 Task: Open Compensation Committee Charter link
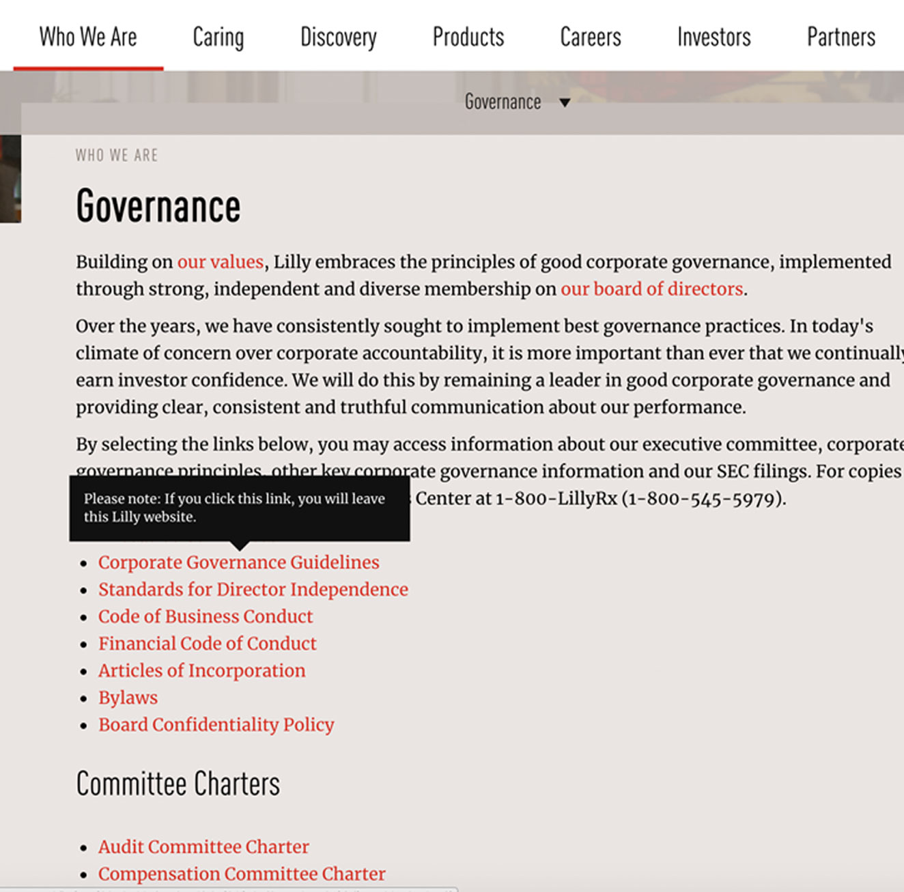click(x=242, y=874)
